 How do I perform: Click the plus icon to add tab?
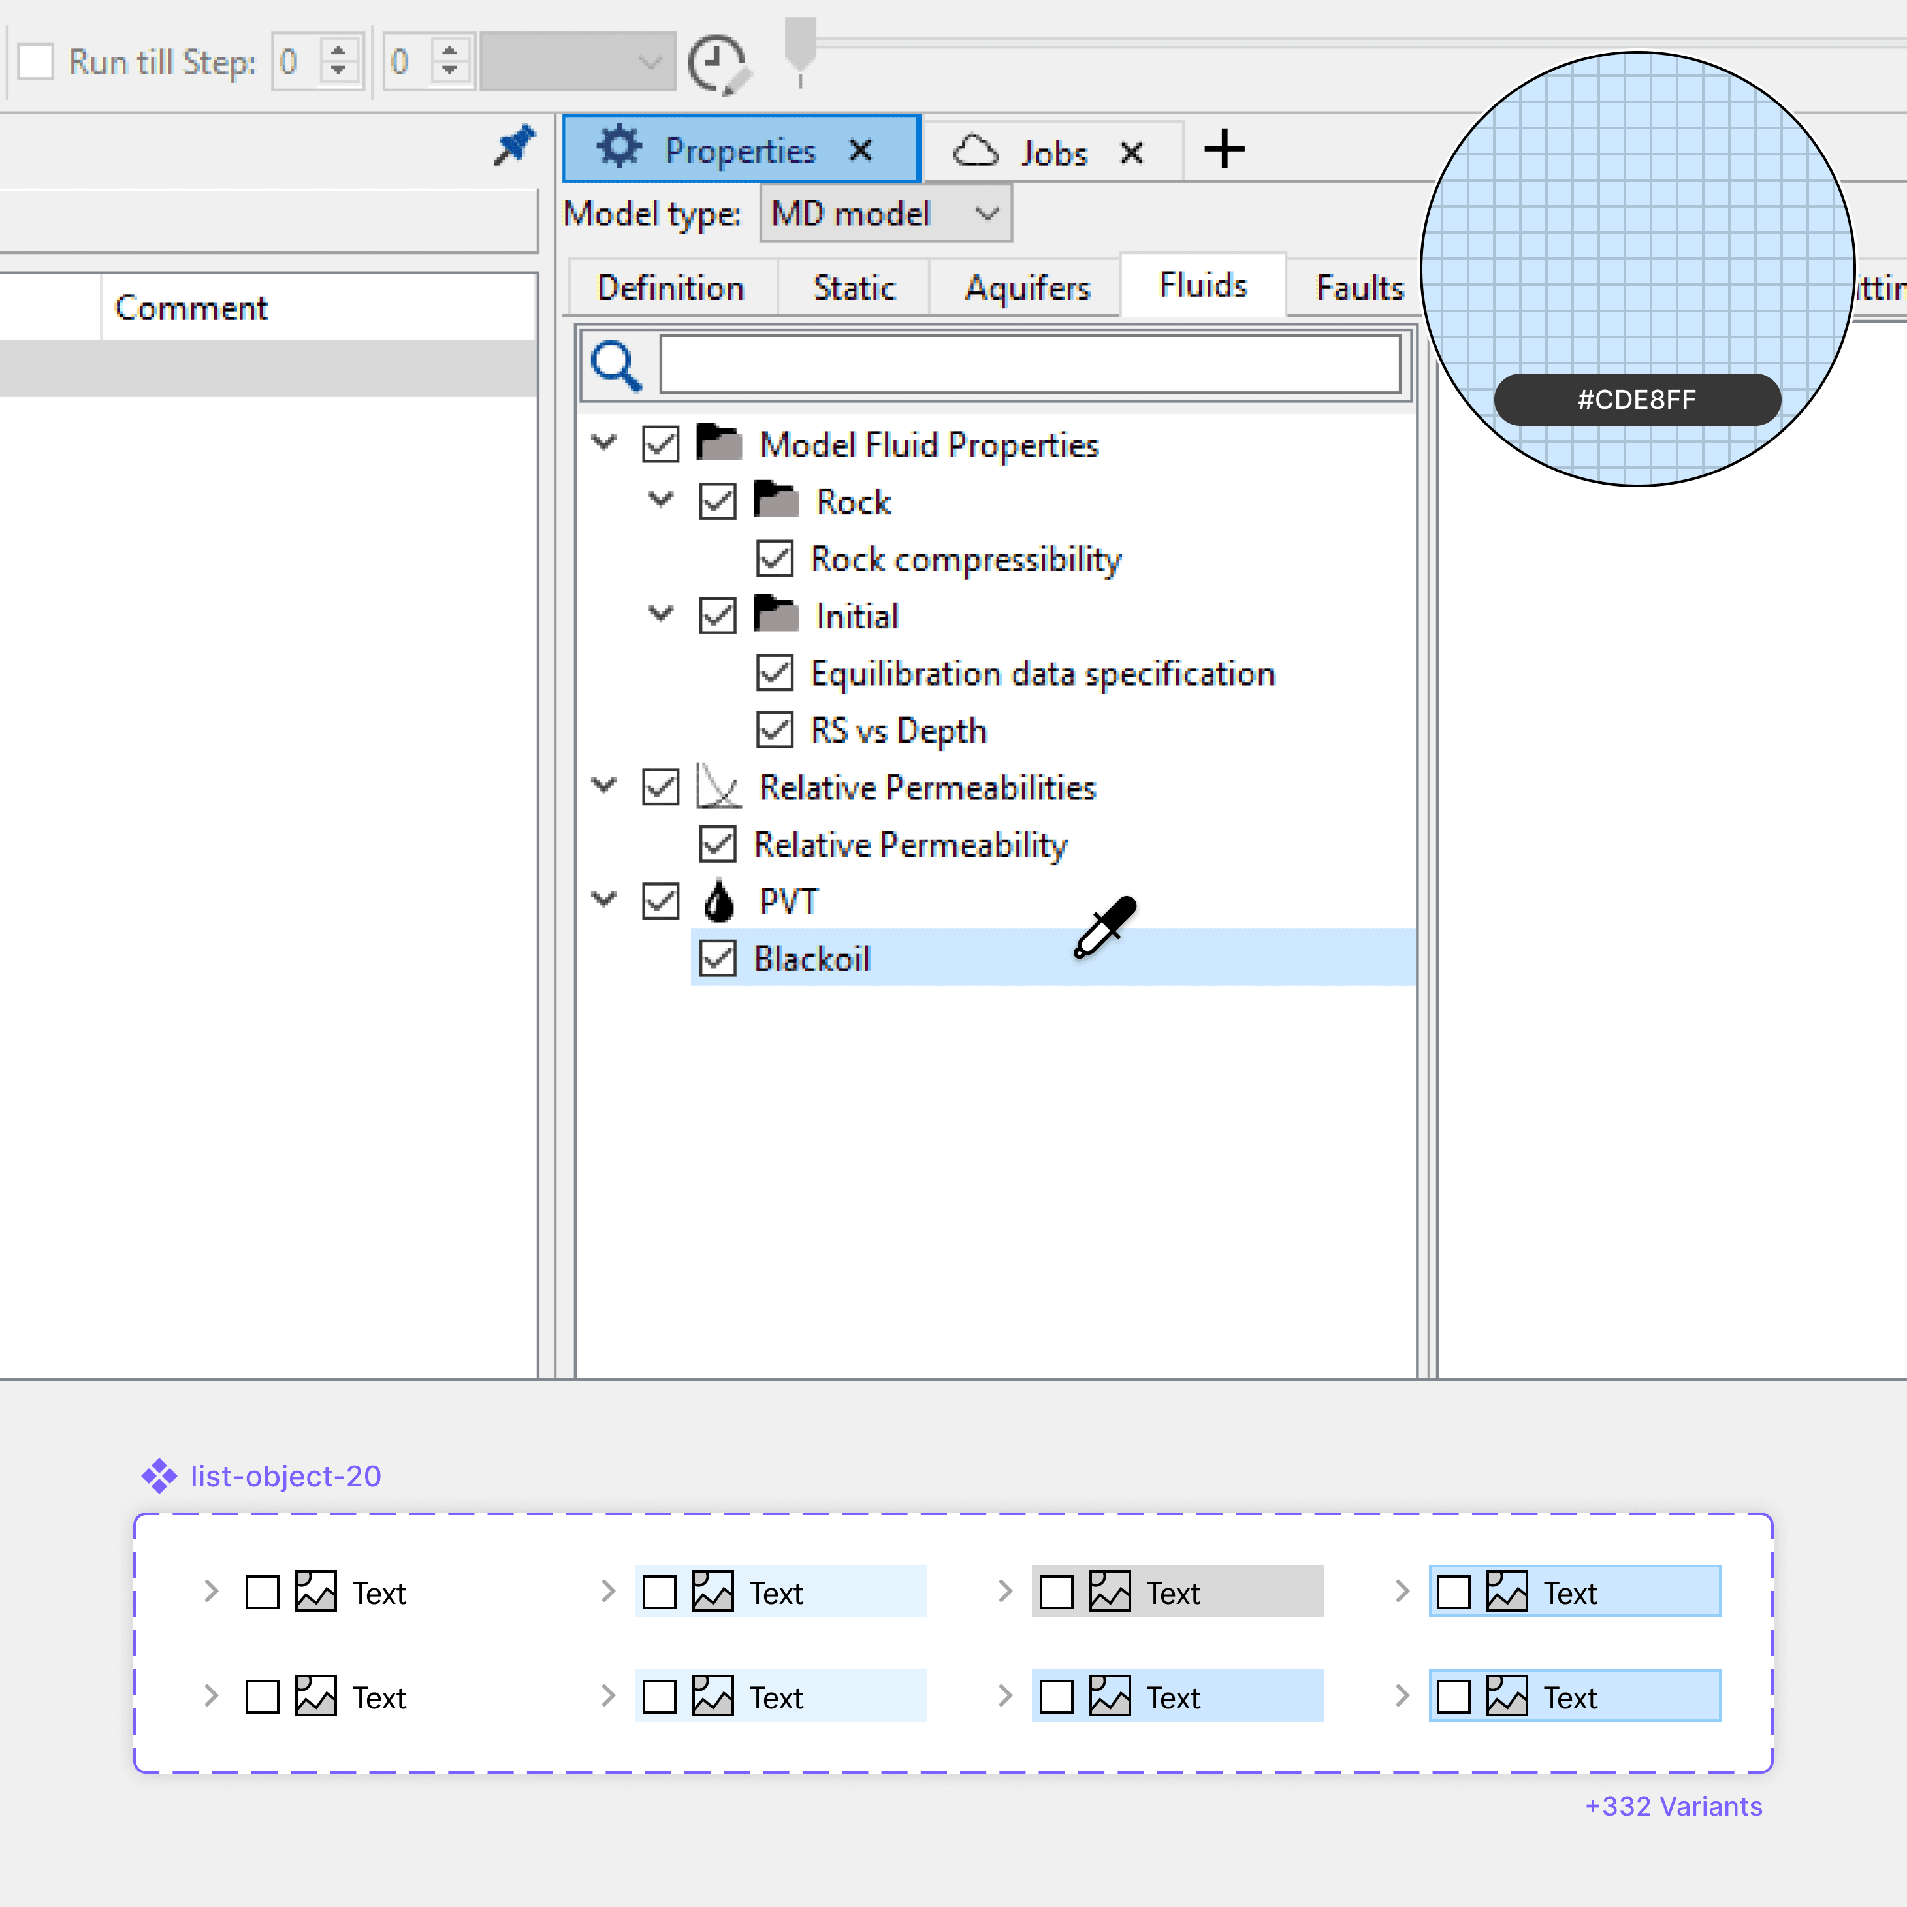pos(1224,150)
